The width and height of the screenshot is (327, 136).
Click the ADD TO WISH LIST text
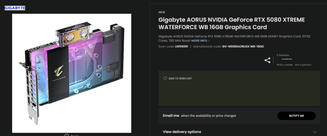180,79
